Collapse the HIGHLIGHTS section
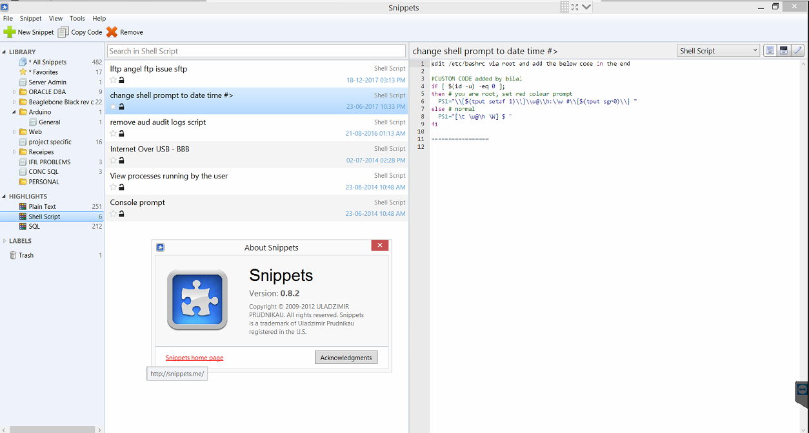The image size is (809, 433). click(x=5, y=197)
